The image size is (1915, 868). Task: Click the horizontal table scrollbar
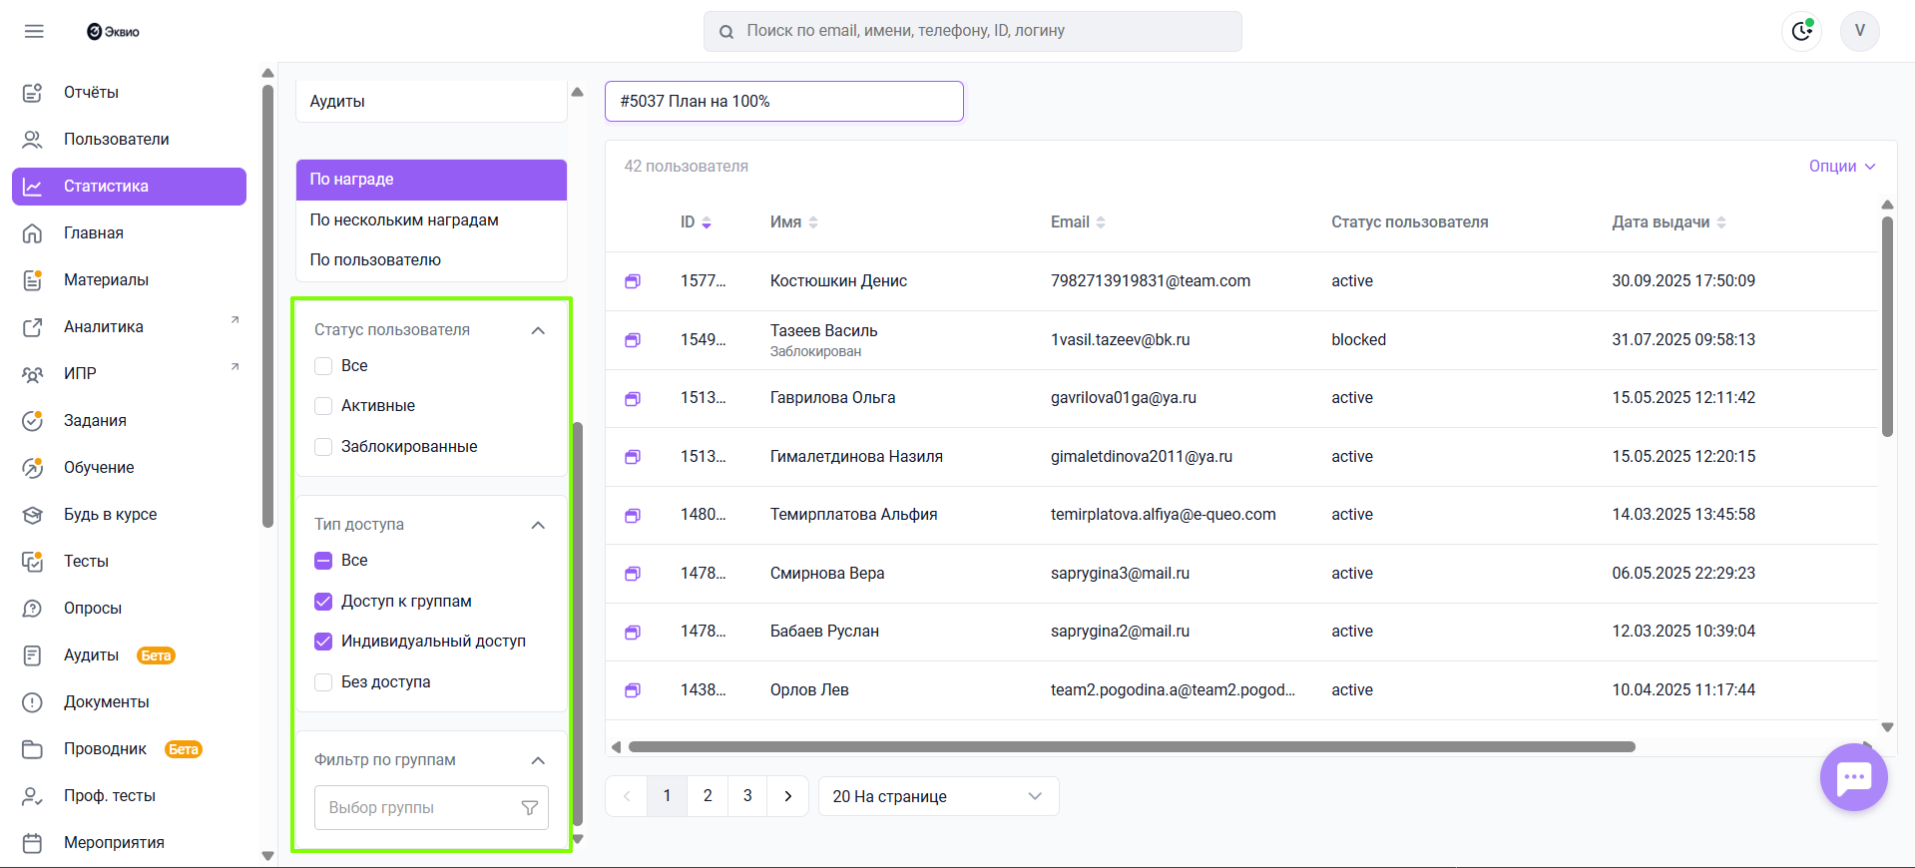point(1131,747)
